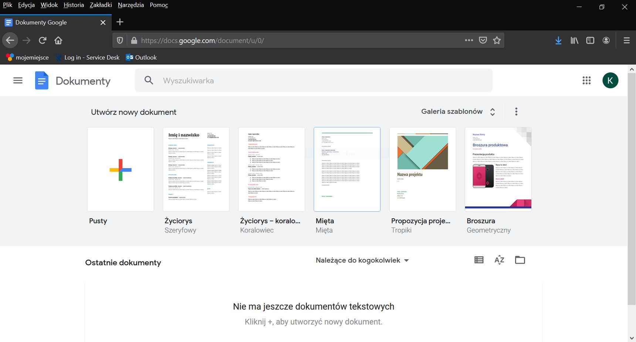Image resolution: width=636 pixels, height=342 pixels.
Task: Open the Outlook bookmark
Action: (x=141, y=57)
